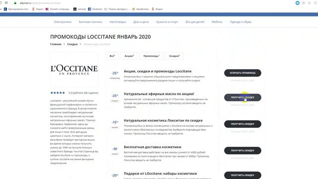Select the Скидки filter tab
The width and height of the screenshot is (318, 179).
[174, 56]
